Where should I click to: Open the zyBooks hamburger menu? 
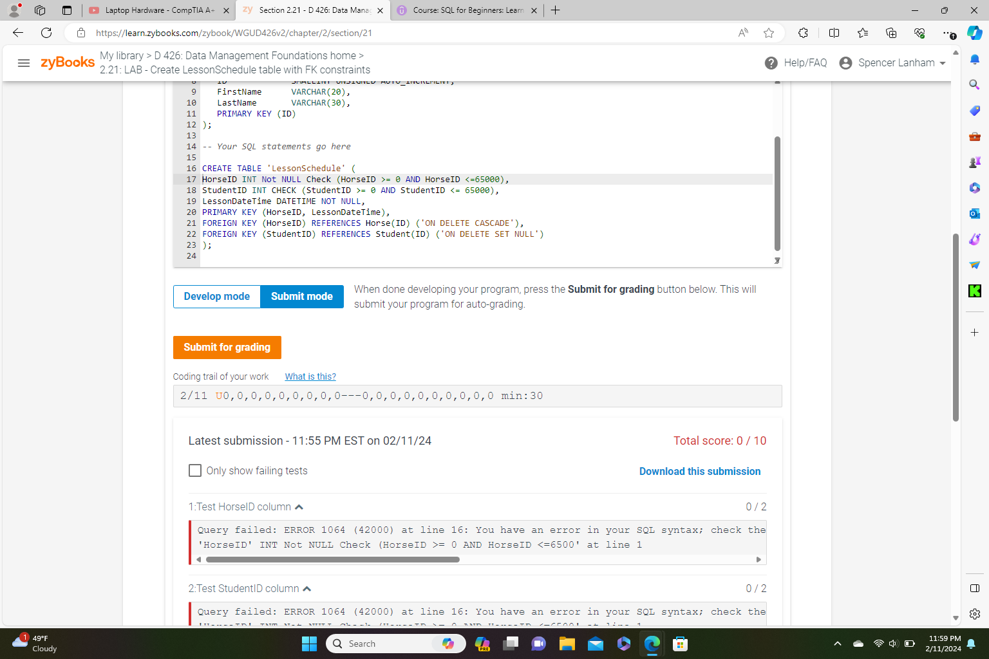coord(24,62)
